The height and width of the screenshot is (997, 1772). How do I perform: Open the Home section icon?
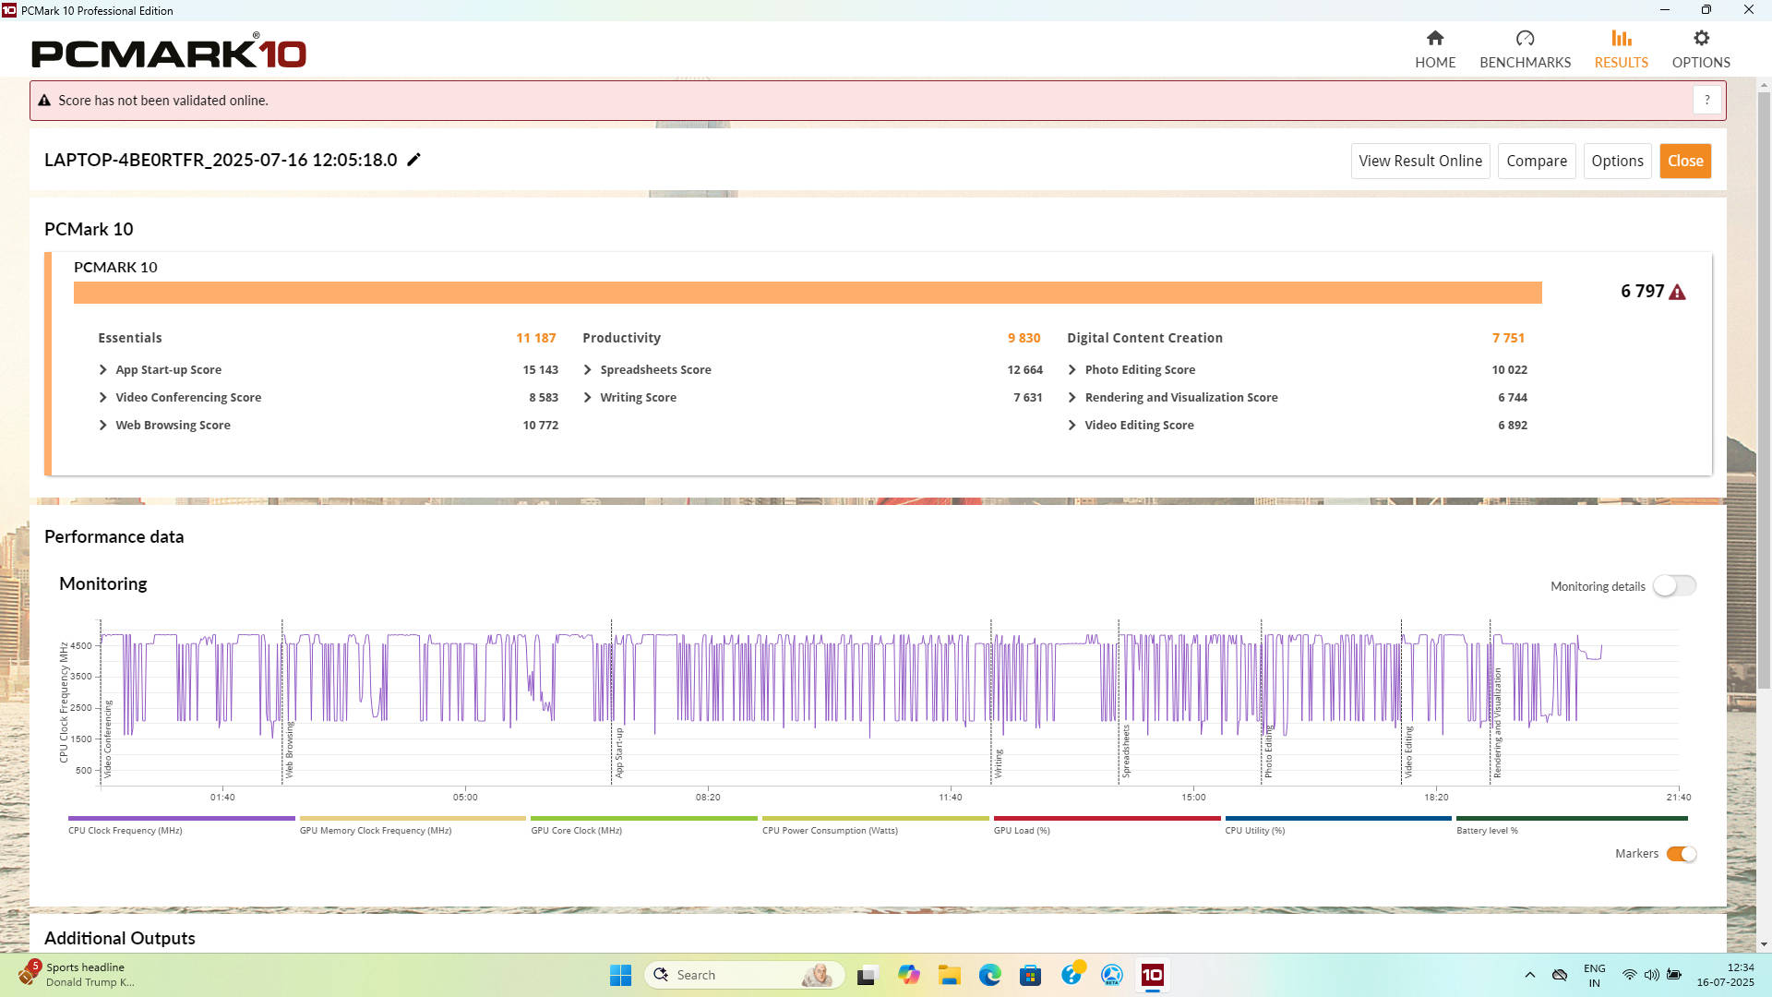tap(1434, 39)
